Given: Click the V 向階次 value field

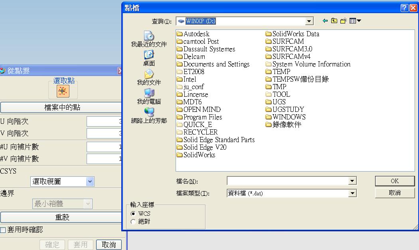Looking at the screenshot, I should [105, 133].
